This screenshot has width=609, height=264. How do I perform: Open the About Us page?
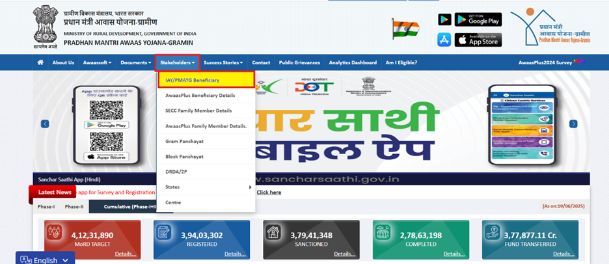pos(63,62)
